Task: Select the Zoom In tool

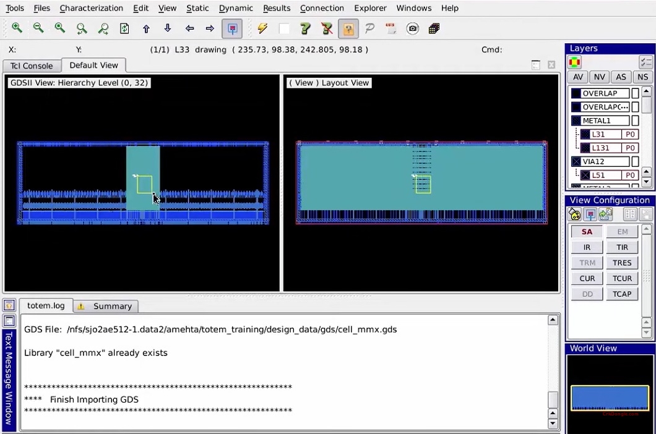Action: coord(16,28)
